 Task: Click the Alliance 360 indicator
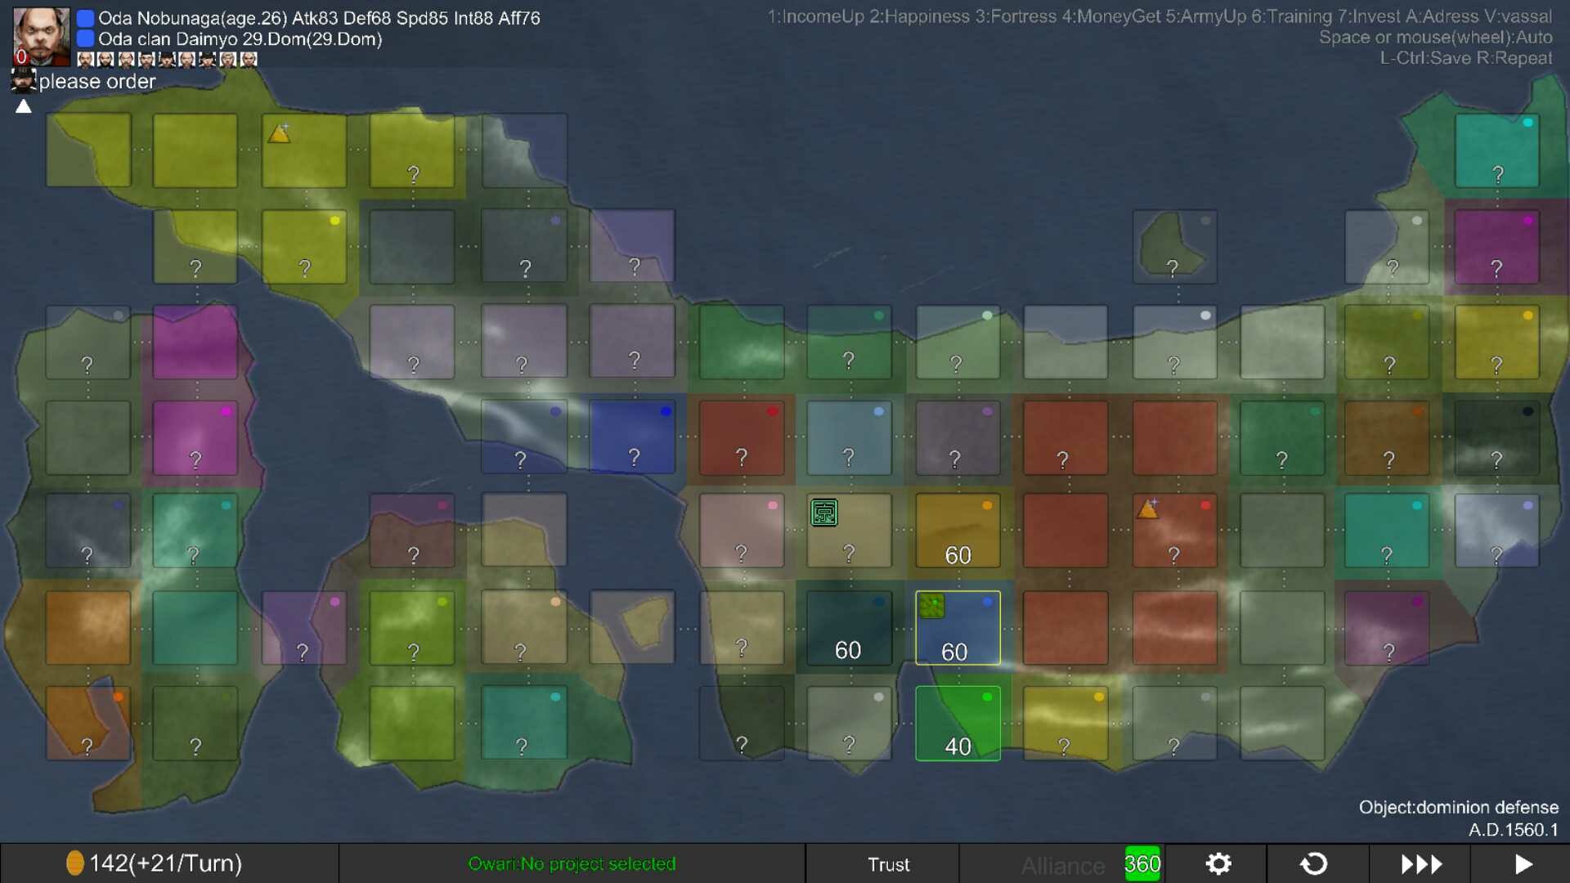[x=1142, y=863]
